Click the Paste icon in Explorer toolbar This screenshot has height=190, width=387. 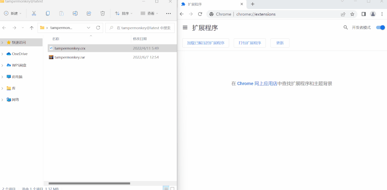61,14
